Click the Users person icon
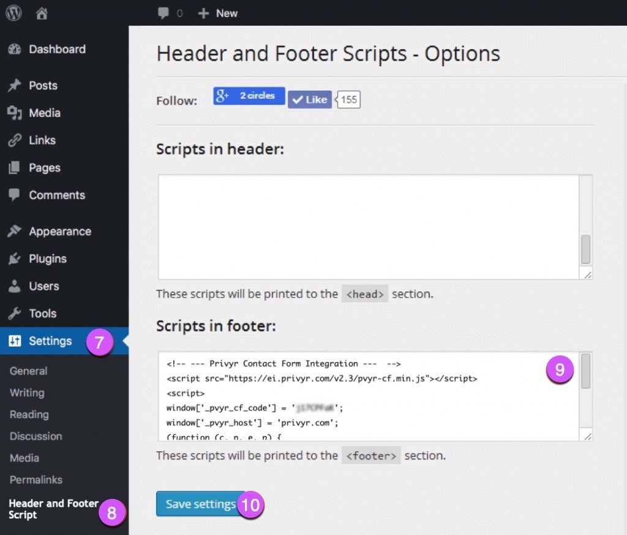This screenshot has height=535, width=627. click(x=15, y=286)
